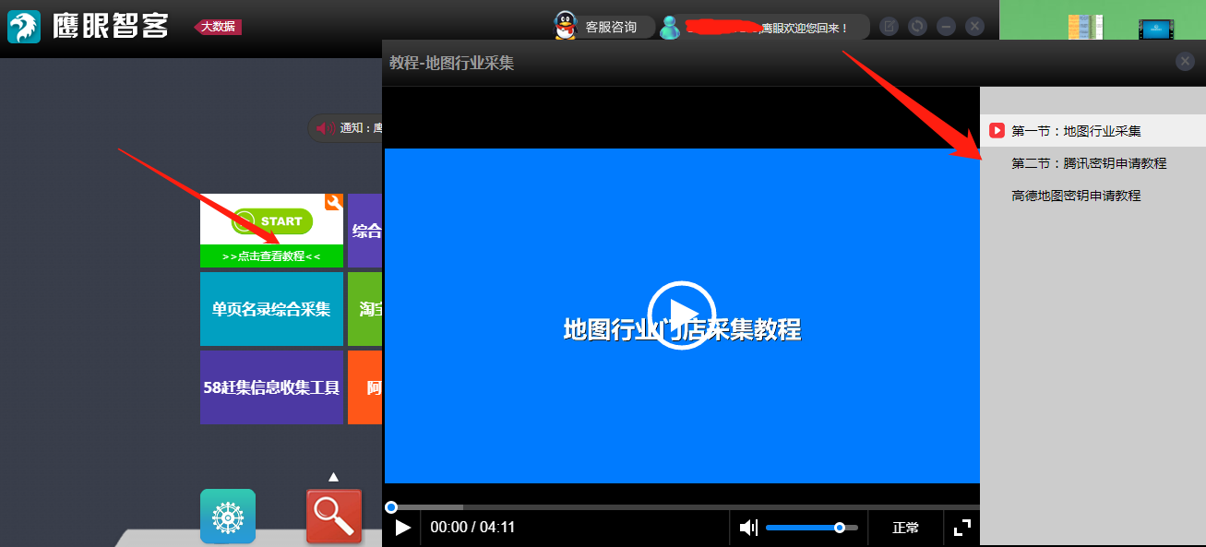Select 第二节：腾讯密钥申请教程 chapter

(1089, 161)
